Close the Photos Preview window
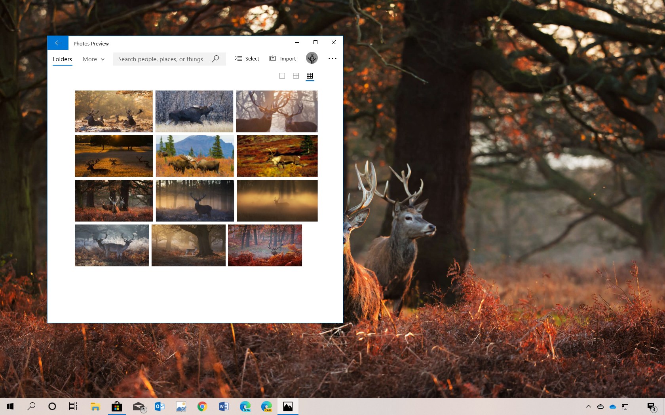Screen dimensions: 665x415 pos(334,43)
